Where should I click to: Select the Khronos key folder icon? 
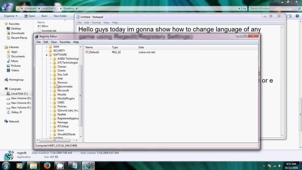tap(55, 83)
